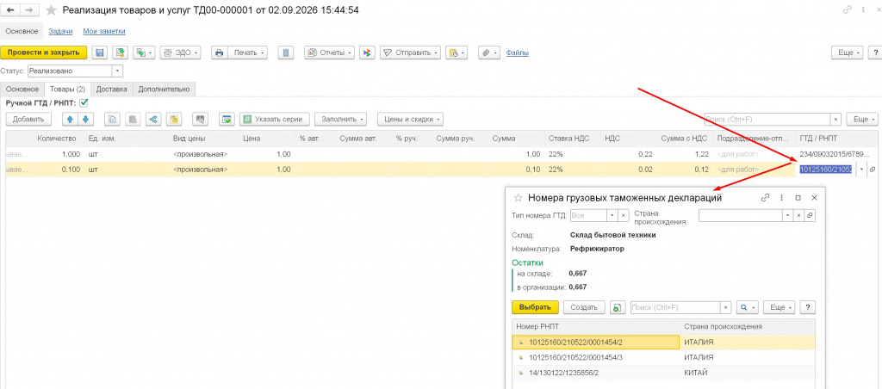Mark document as favorite with star icon

[51, 10]
